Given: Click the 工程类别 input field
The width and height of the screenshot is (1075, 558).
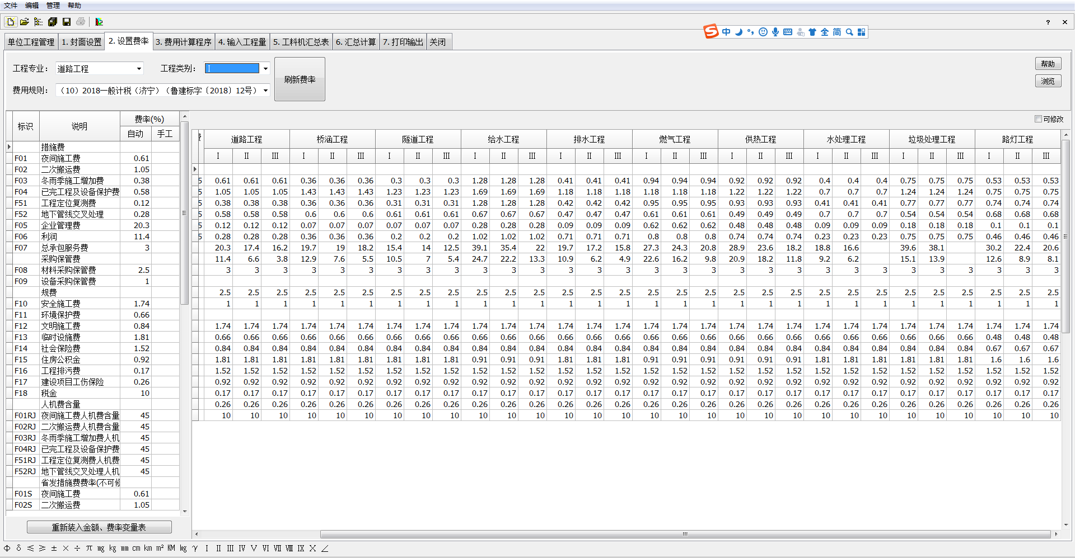Looking at the screenshot, I should click(232, 69).
